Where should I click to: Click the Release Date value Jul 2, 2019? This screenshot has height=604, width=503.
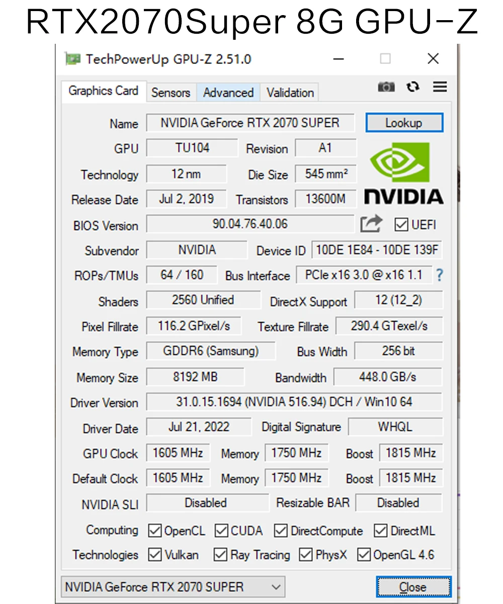(x=186, y=199)
